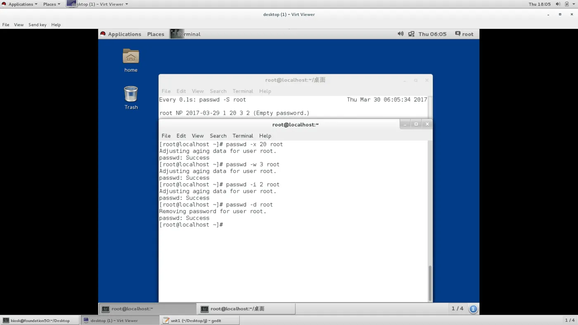The width and height of the screenshot is (578, 325).
Task: Open the host Applications menu
Action: 20,4
